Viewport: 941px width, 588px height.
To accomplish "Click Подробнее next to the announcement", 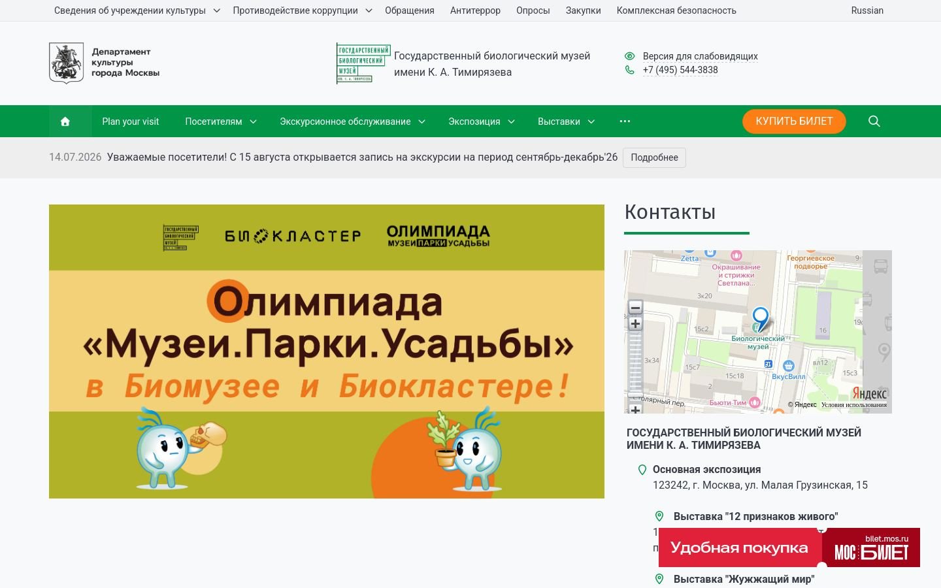I will click(654, 157).
